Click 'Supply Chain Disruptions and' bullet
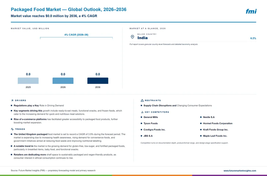Screen dimensions: 267x176 coord(178,106)
